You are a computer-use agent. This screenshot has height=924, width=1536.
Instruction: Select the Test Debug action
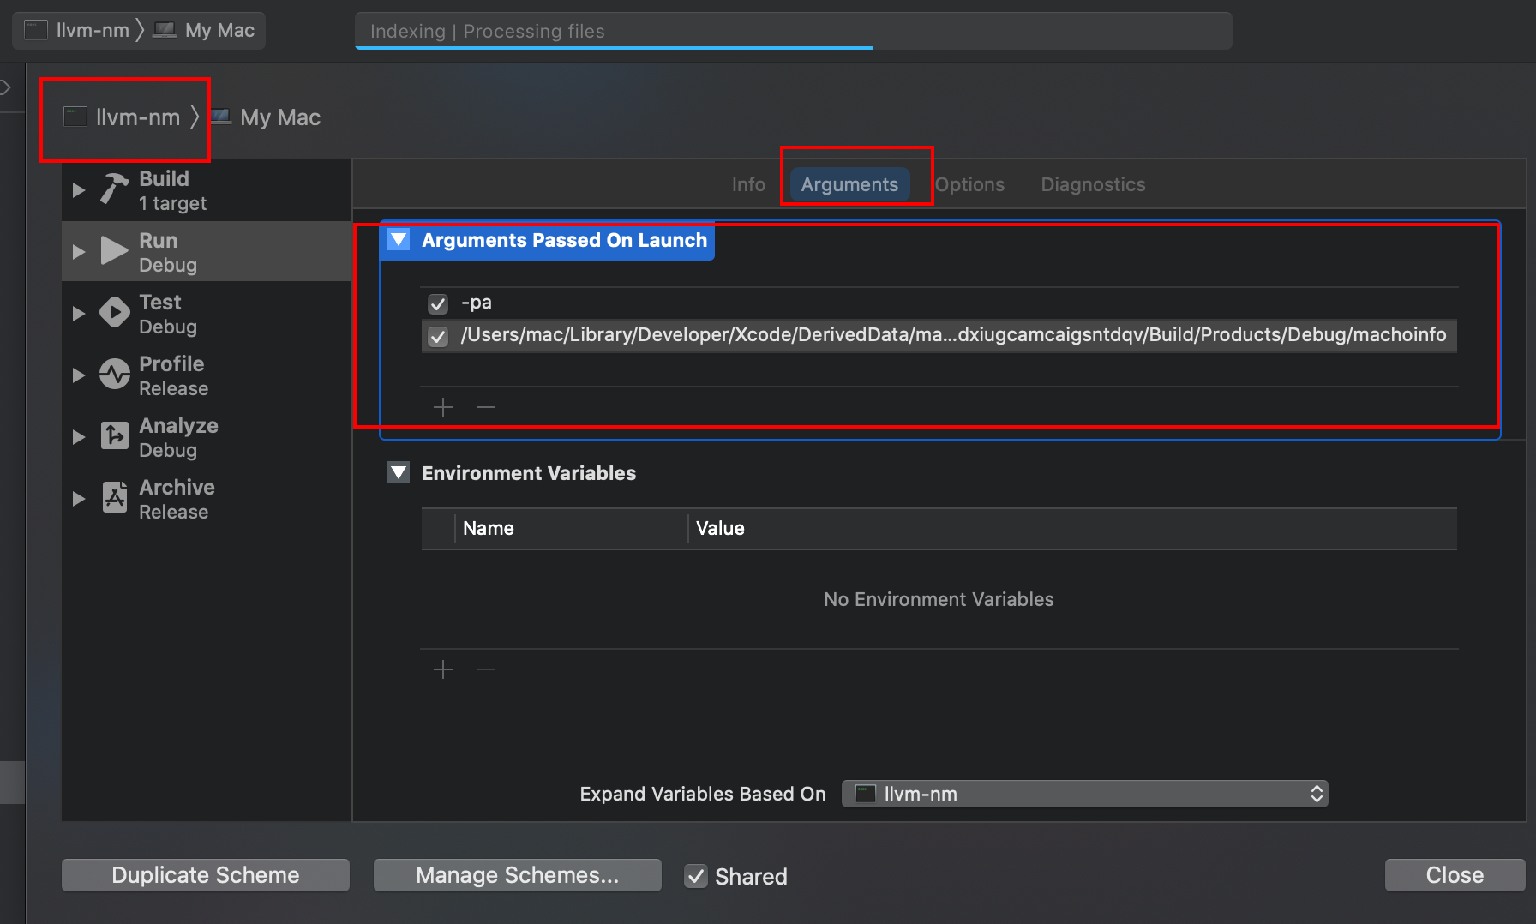pyautogui.click(x=207, y=314)
